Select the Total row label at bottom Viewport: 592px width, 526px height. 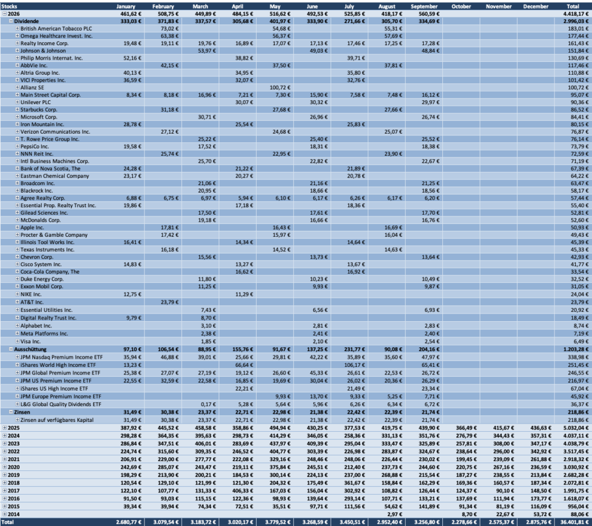(x=7, y=522)
